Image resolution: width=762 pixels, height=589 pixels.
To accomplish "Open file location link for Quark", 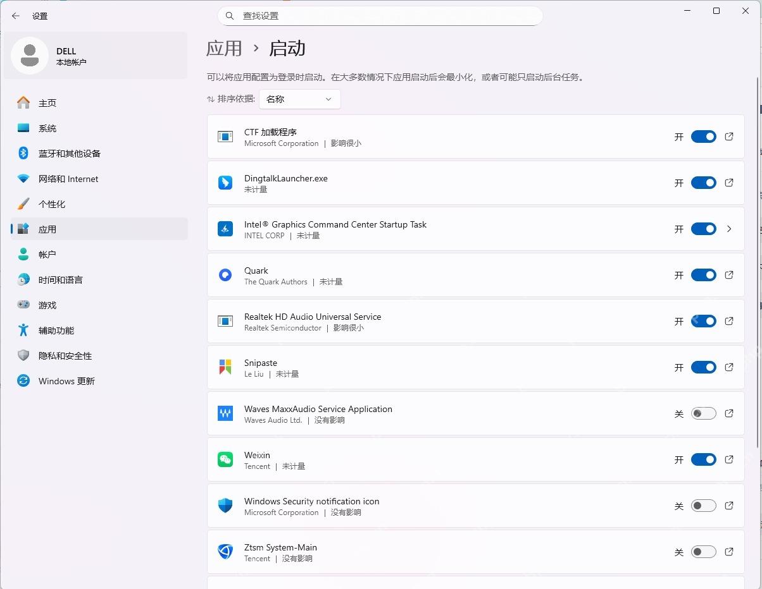I will (729, 275).
